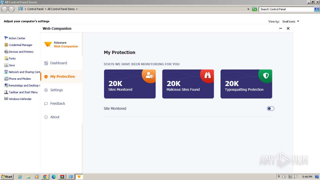Screen dimensions: 320x180
Task: Open the Devices and Printers icon
Action: point(6,51)
